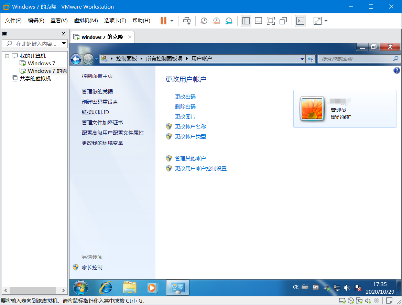Launch Internet Explorer from the guest taskbar

tap(105, 287)
